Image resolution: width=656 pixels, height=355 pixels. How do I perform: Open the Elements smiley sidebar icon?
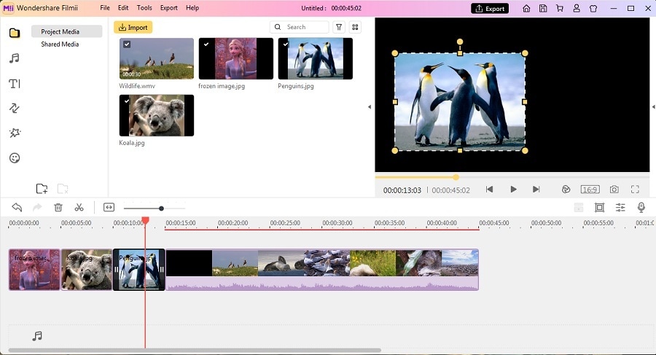pyautogui.click(x=15, y=158)
